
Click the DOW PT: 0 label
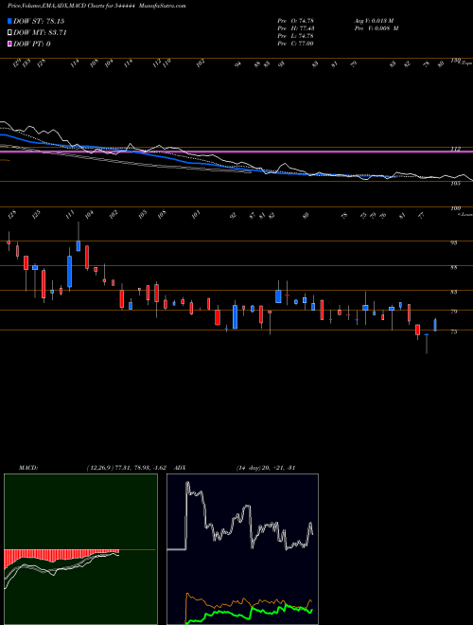[x=32, y=44]
